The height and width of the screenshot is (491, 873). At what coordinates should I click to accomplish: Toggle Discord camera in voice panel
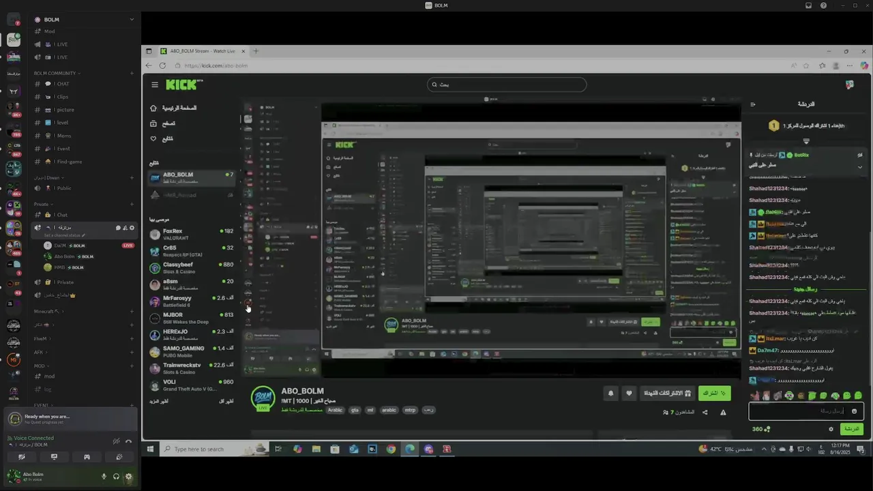tap(21, 457)
